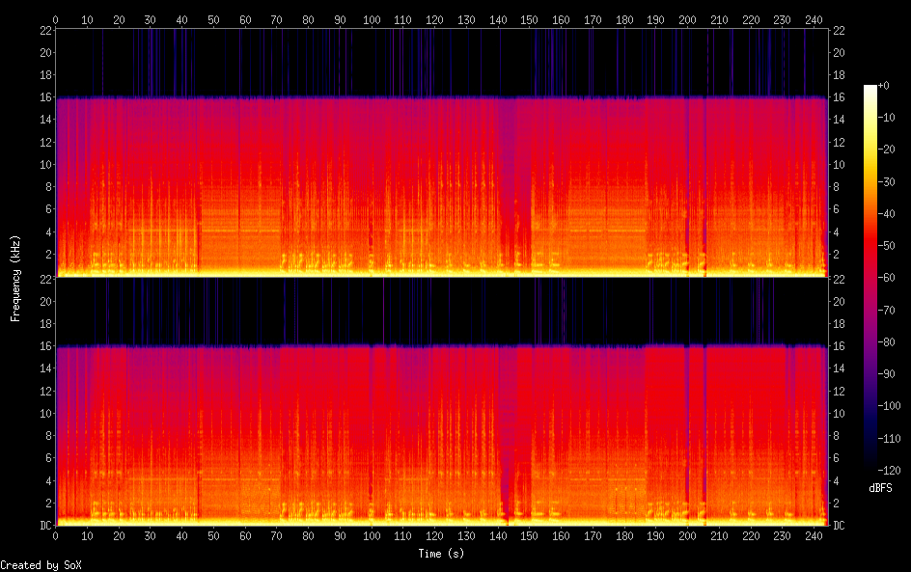The image size is (911, 572).
Task: Click "50" on the bottom time axis
Action: pyautogui.click(x=213, y=536)
